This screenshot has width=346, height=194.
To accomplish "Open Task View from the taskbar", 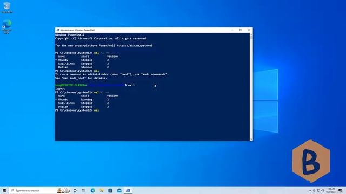I will tap(84, 190).
